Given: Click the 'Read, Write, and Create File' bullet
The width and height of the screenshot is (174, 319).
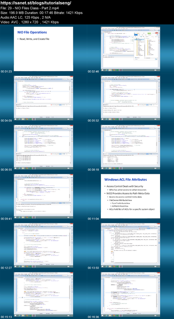Looking at the screenshot, I should coord(34,39).
